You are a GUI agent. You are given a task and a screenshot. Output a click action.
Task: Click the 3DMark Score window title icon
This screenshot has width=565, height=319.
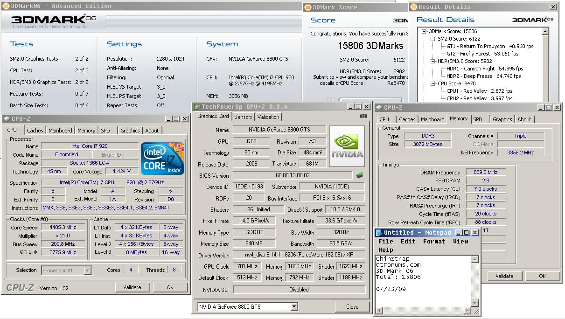click(308, 7)
